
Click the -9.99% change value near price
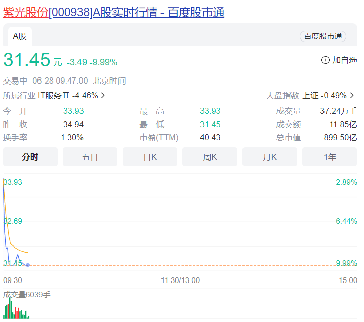coord(104,62)
